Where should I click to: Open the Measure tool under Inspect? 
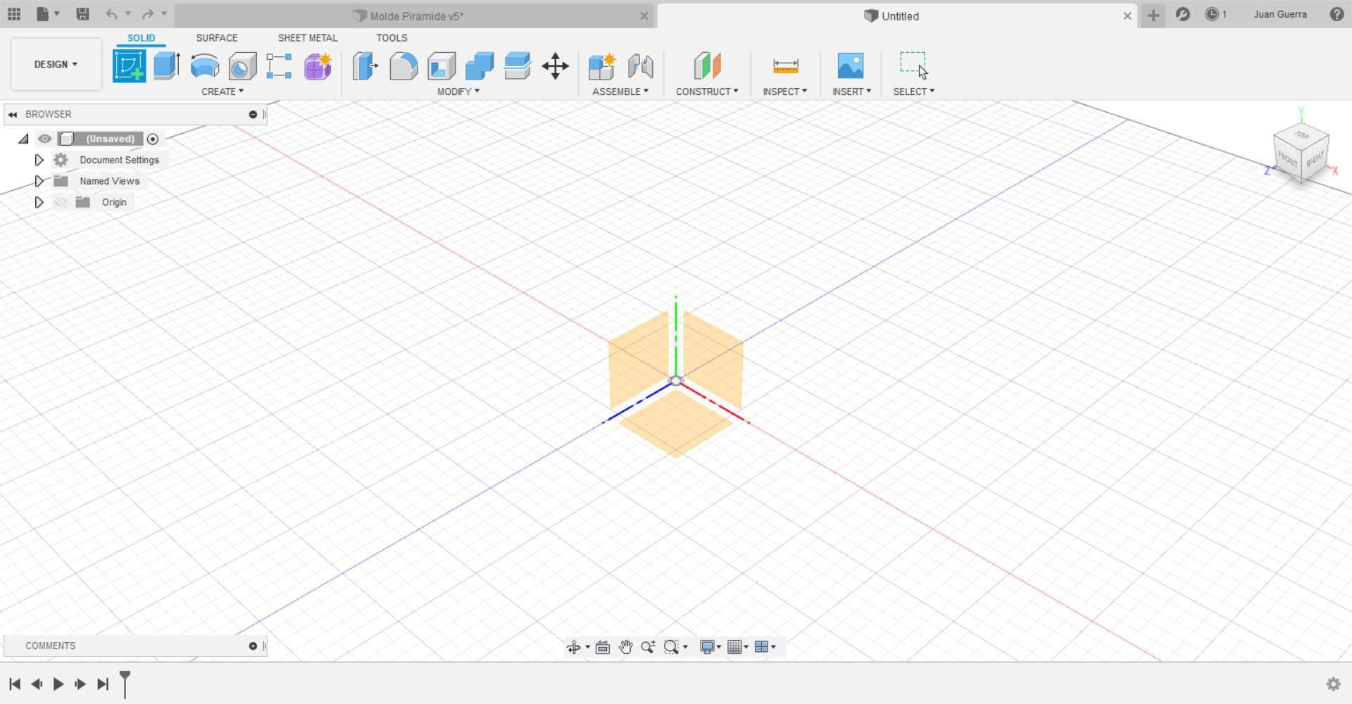pyautogui.click(x=785, y=66)
